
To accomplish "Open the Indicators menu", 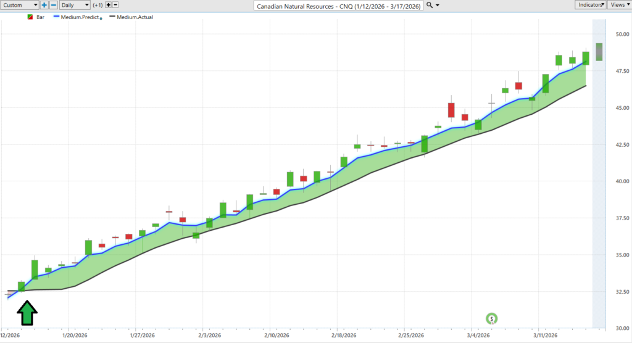I will (590, 5).
